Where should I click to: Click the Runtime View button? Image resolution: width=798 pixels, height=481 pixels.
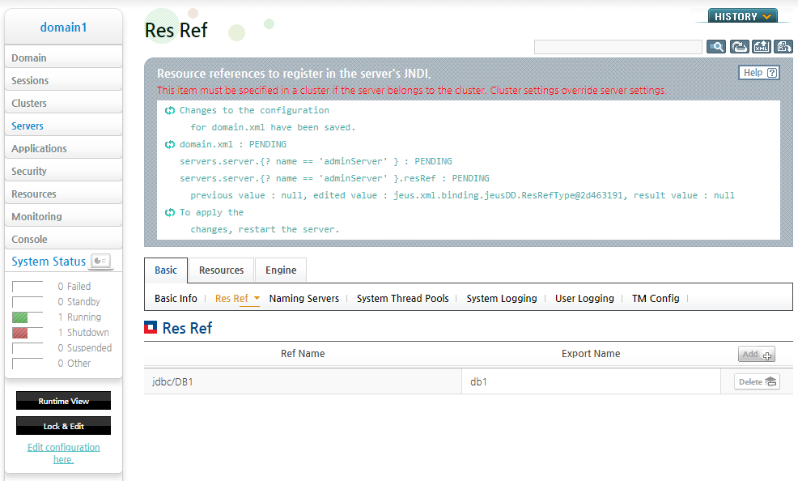point(64,401)
